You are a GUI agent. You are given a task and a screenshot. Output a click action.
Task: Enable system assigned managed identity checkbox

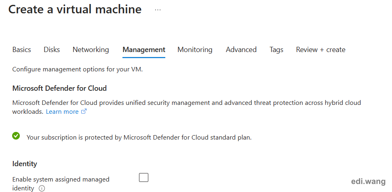pyautogui.click(x=144, y=177)
